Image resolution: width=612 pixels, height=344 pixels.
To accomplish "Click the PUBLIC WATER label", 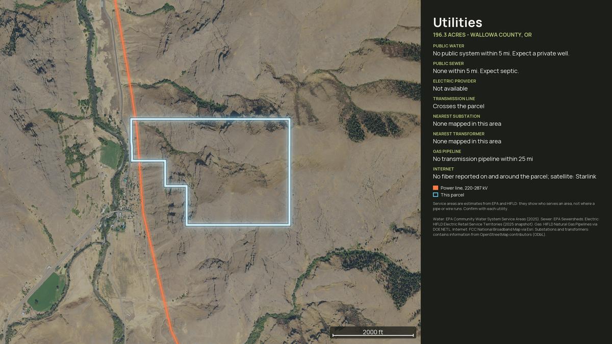I will (448, 46).
